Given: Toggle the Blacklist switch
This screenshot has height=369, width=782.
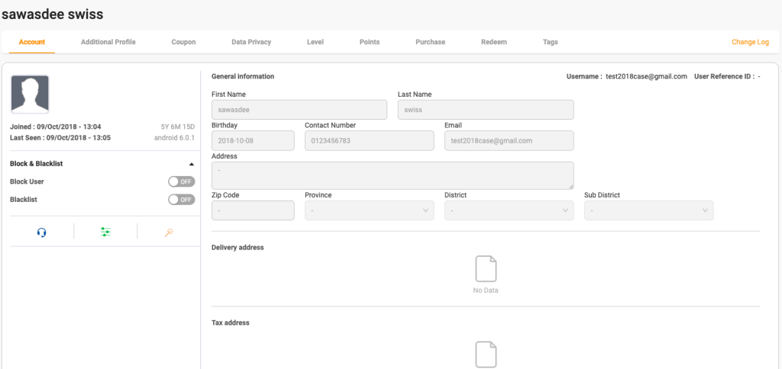Looking at the screenshot, I should point(182,199).
